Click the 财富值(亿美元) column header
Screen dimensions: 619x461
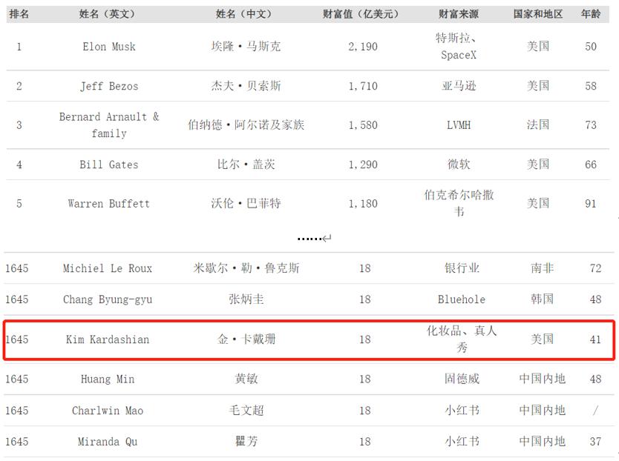361,14
